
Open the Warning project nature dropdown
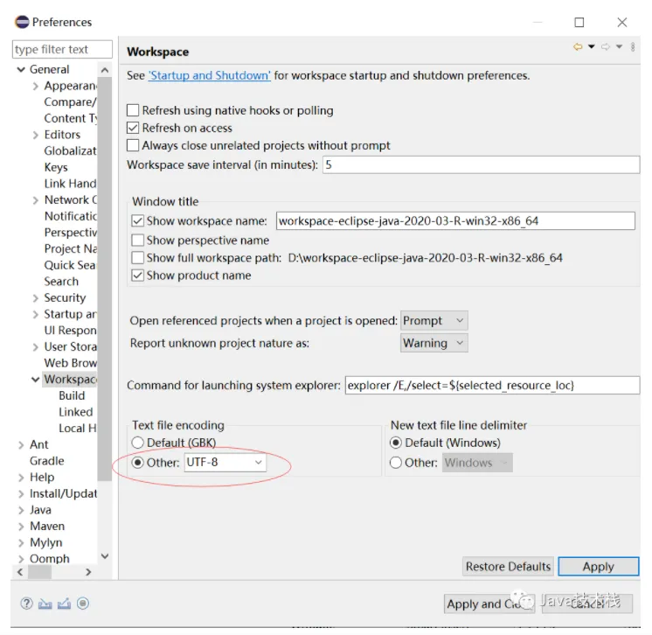[x=434, y=343]
